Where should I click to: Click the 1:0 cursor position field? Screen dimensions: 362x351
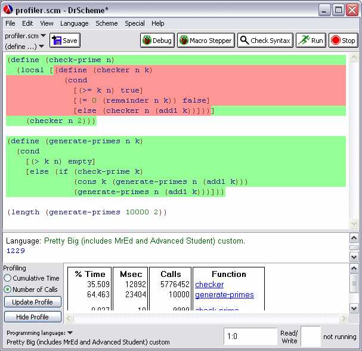coord(250,336)
